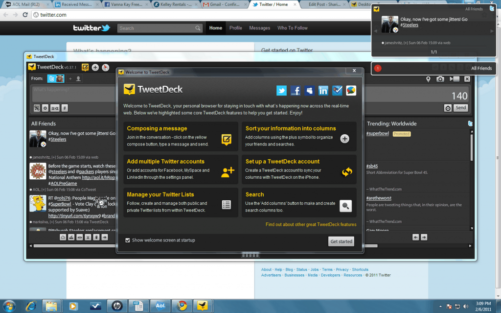Click the yellow compose button in TweetDeck toolbar
Screen dimensions: 501x313
click(85, 67)
